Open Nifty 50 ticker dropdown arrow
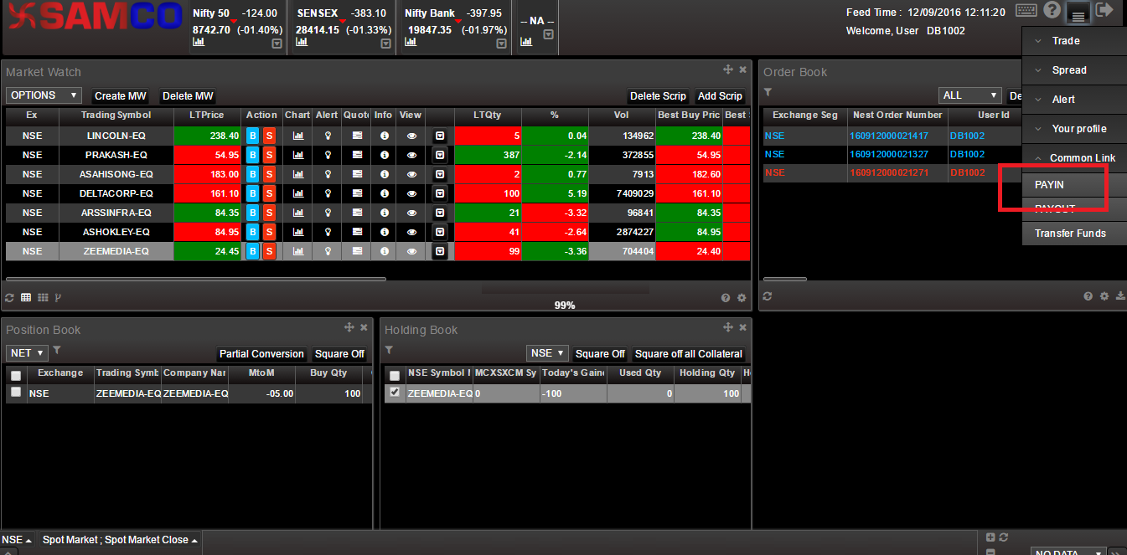The image size is (1127, 555). 277,44
